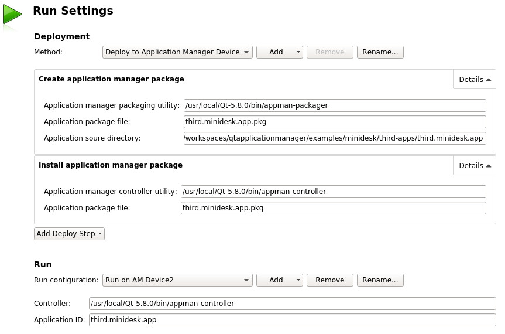Click the Application manager packaging utility label
The height and width of the screenshot is (334, 505).
coord(111,105)
